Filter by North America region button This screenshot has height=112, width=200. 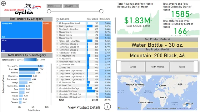(157, 67)
